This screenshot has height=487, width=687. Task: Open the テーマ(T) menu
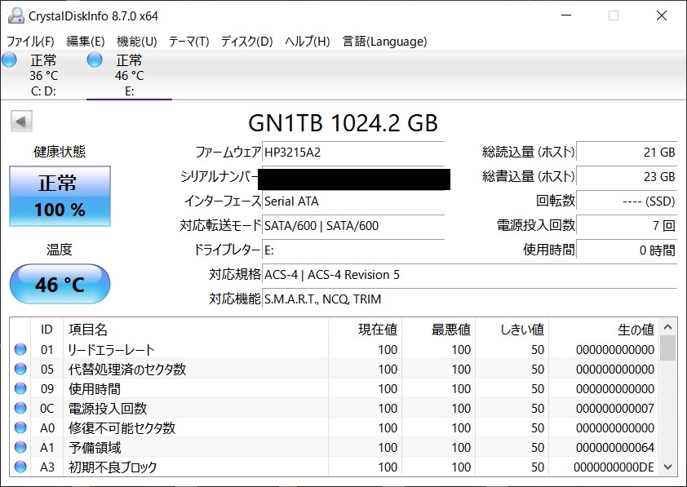[188, 41]
